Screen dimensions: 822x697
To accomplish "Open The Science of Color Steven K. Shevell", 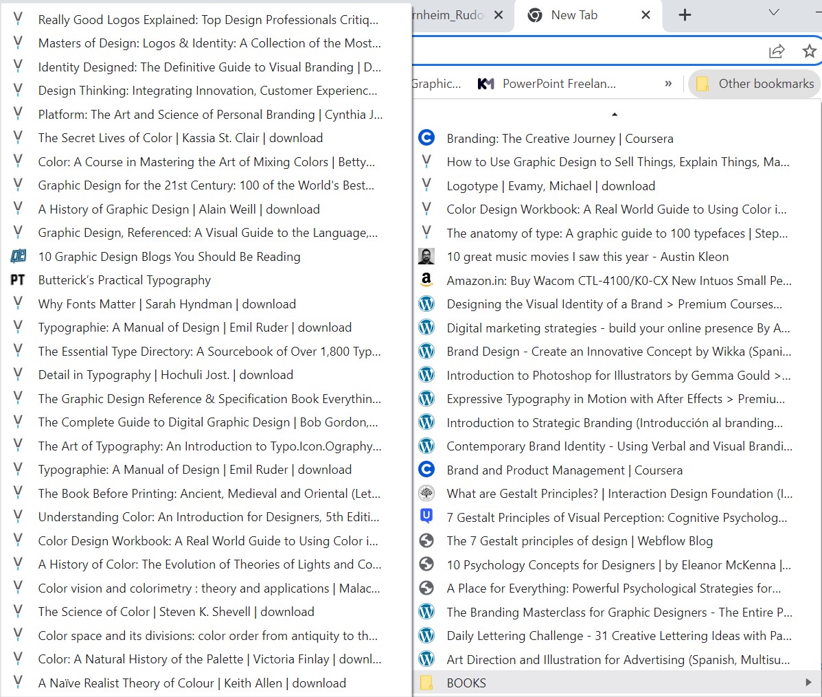I will (x=205, y=612).
